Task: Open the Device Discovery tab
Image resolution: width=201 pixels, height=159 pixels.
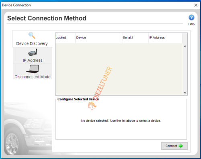Action: 32,39
